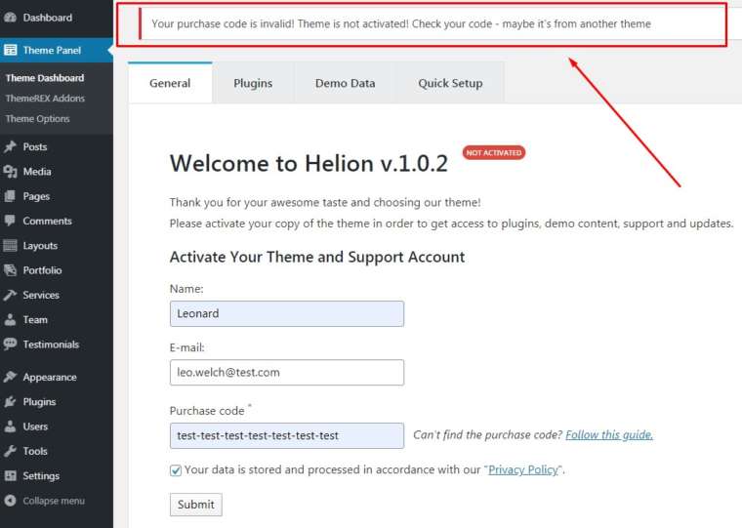Open Plugins via its plug icon
This screenshot has width=742, height=528.
11,402
